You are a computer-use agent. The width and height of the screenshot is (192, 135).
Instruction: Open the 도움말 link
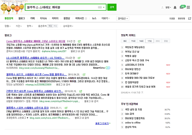pos(172,19)
